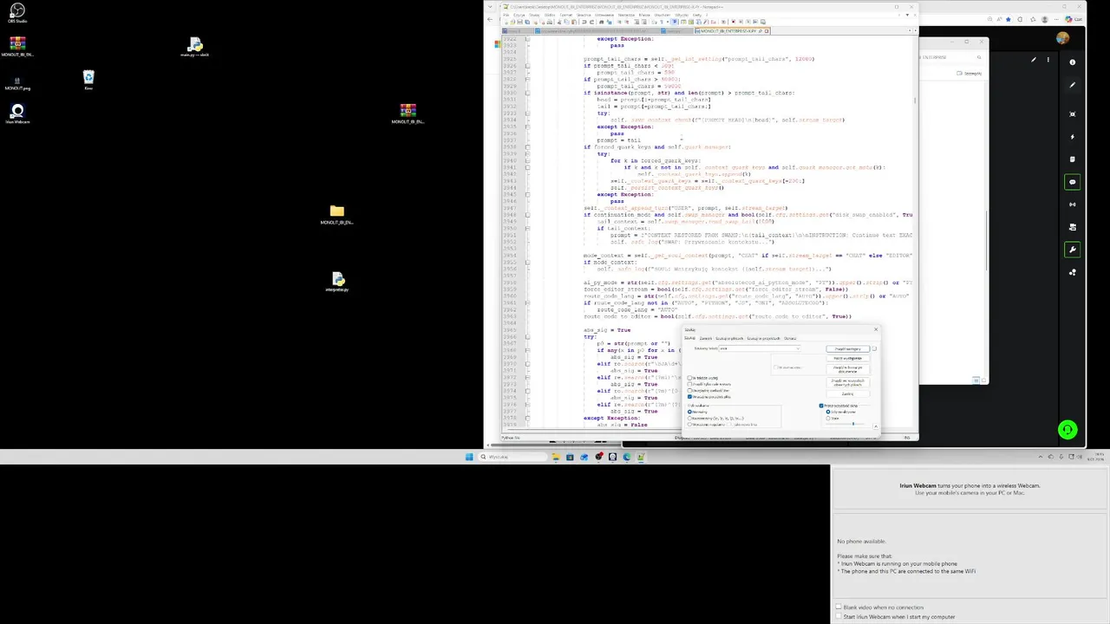Click 'Znajdź w bieżącym dokumencie' button
The width and height of the screenshot is (1110, 624).
847,369
